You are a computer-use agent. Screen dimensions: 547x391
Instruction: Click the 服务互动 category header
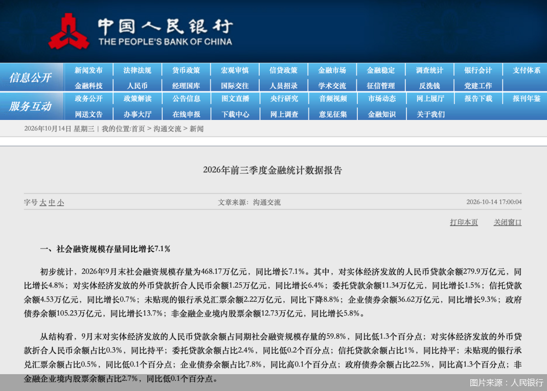click(31, 106)
